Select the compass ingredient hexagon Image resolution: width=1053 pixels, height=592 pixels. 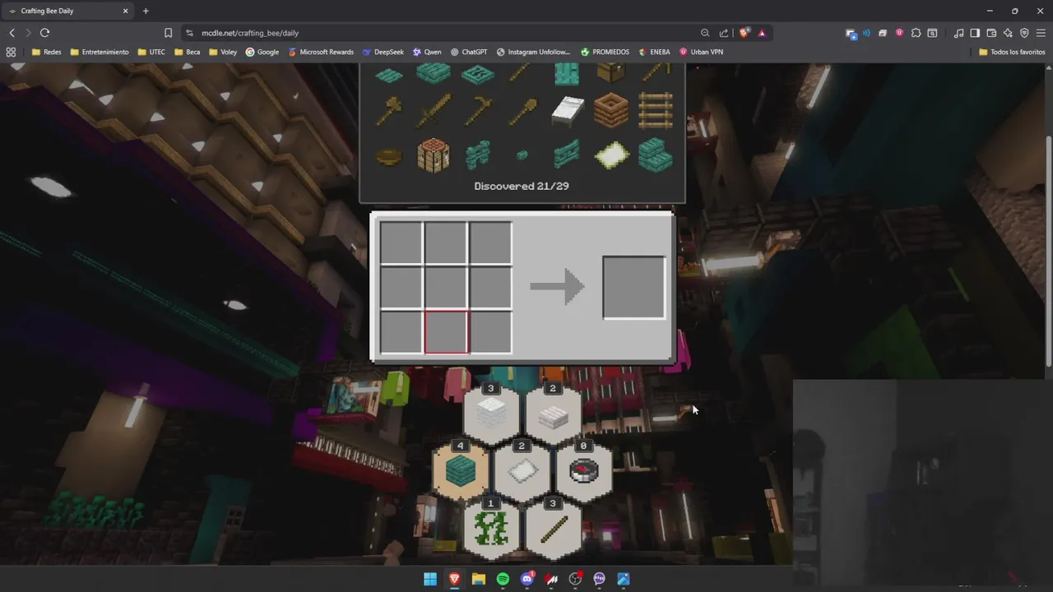[583, 471]
